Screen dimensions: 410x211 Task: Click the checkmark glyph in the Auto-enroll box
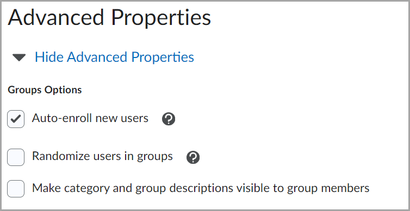point(16,119)
